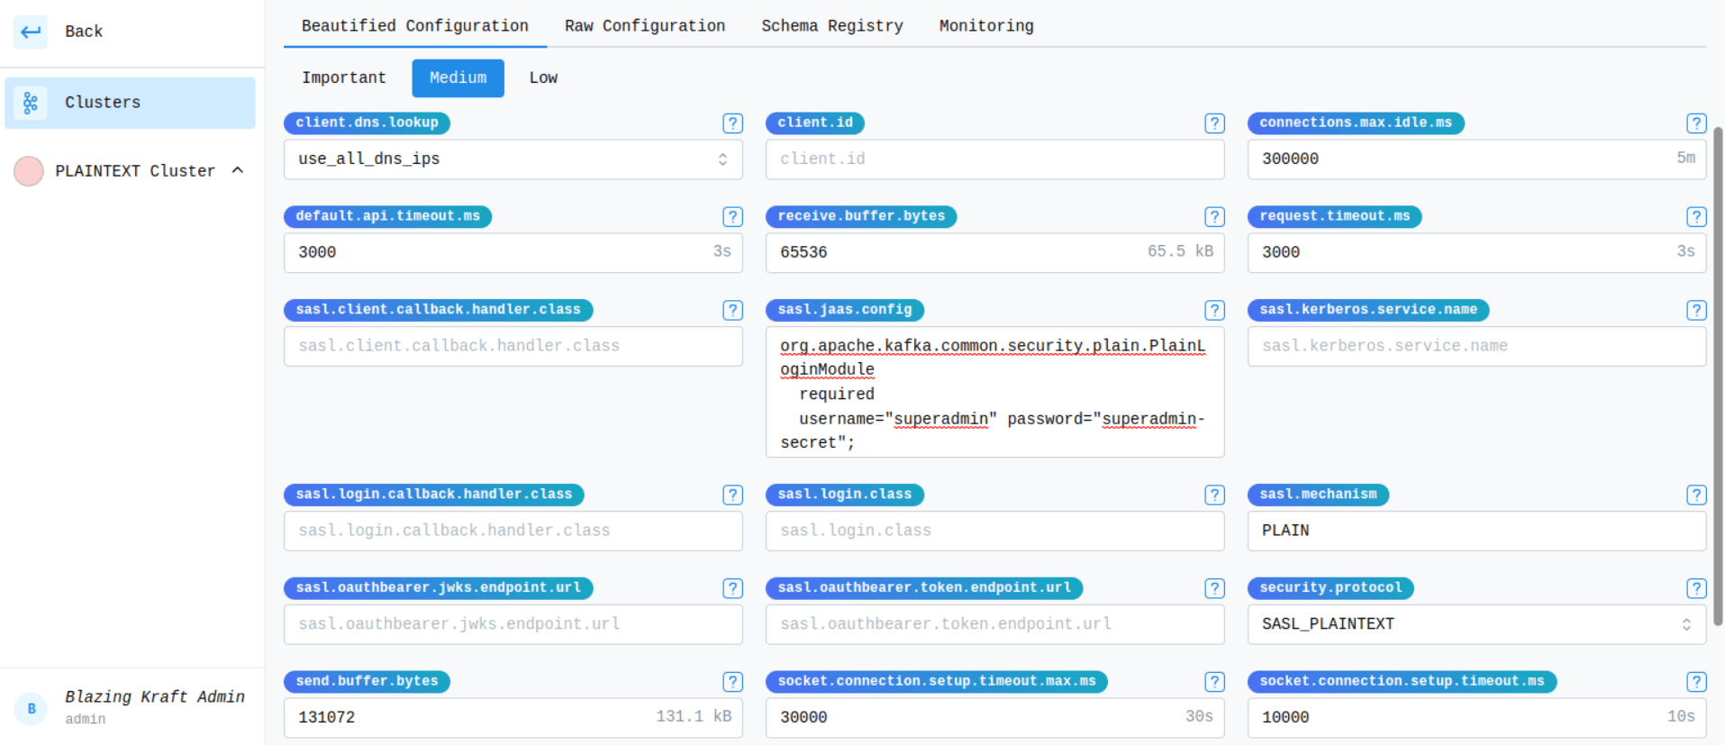Image resolution: width=1725 pixels, height=745 pixels.
Task: Click the security.protocol label badge
Action: [1330, 589]
